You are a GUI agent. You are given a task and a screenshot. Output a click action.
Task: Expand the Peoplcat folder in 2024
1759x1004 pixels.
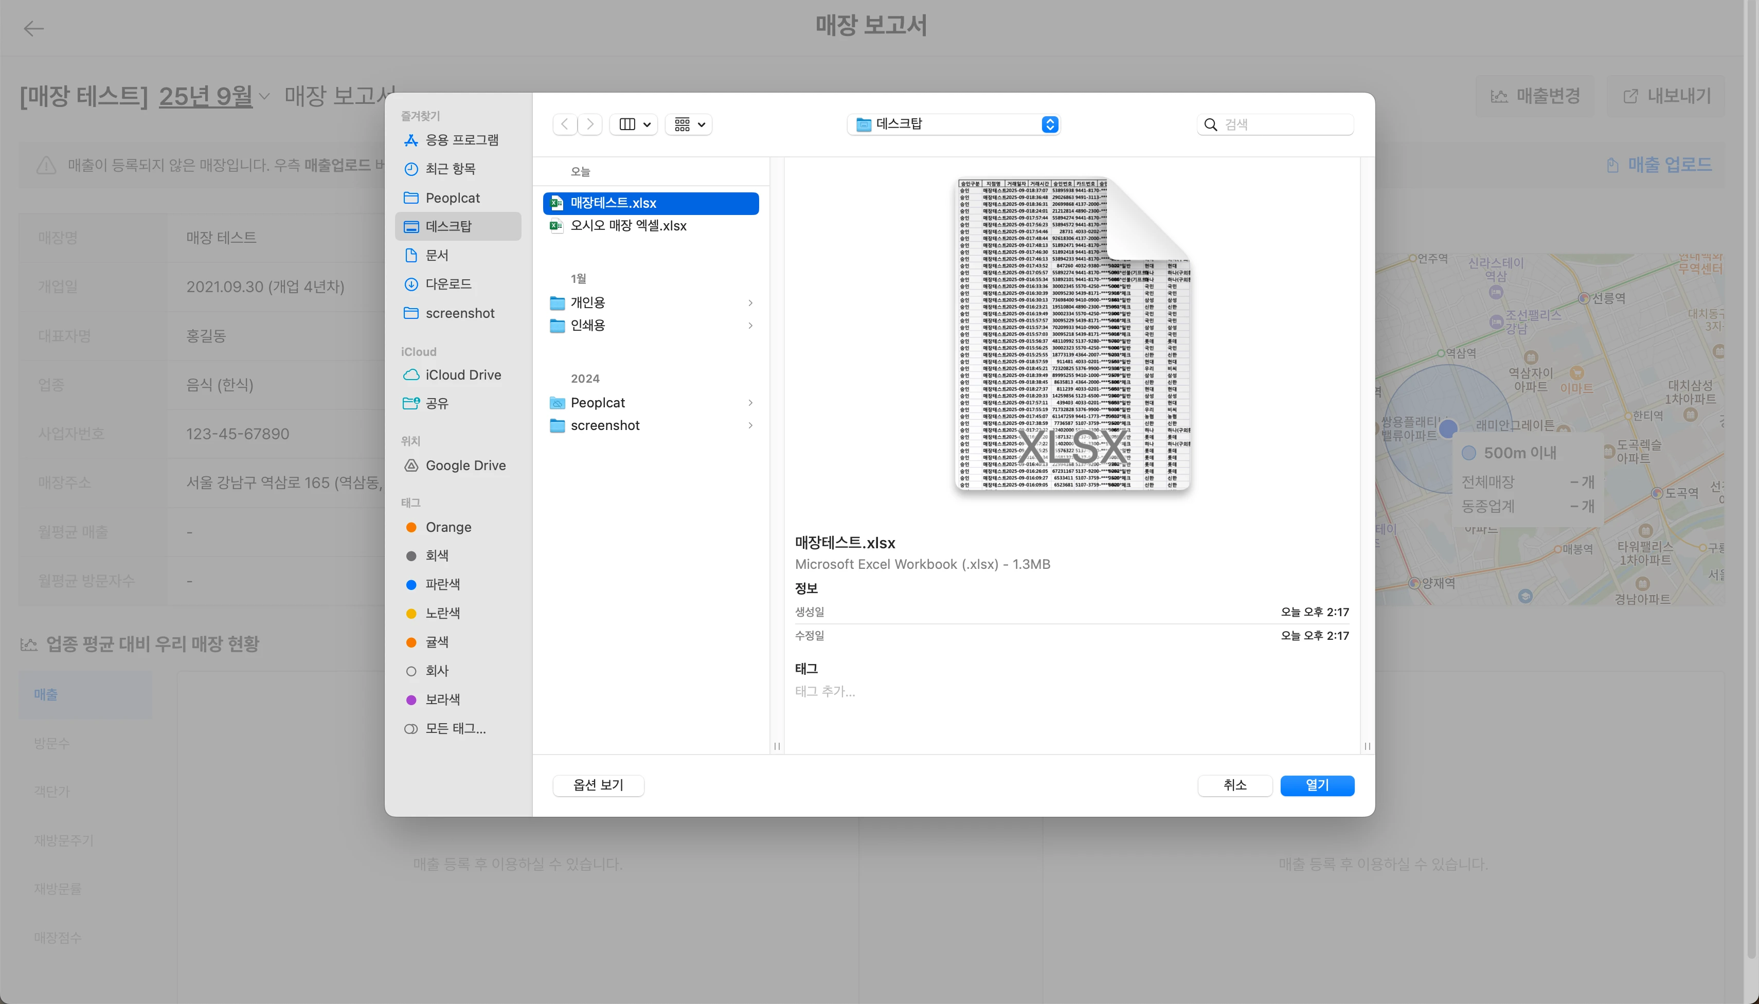[750, 403]
